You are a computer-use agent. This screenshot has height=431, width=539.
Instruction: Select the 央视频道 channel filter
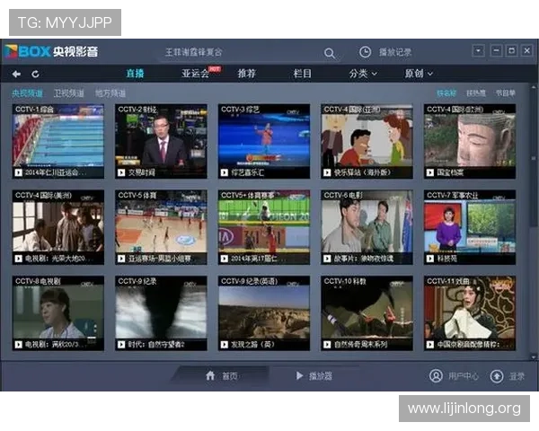27,93
